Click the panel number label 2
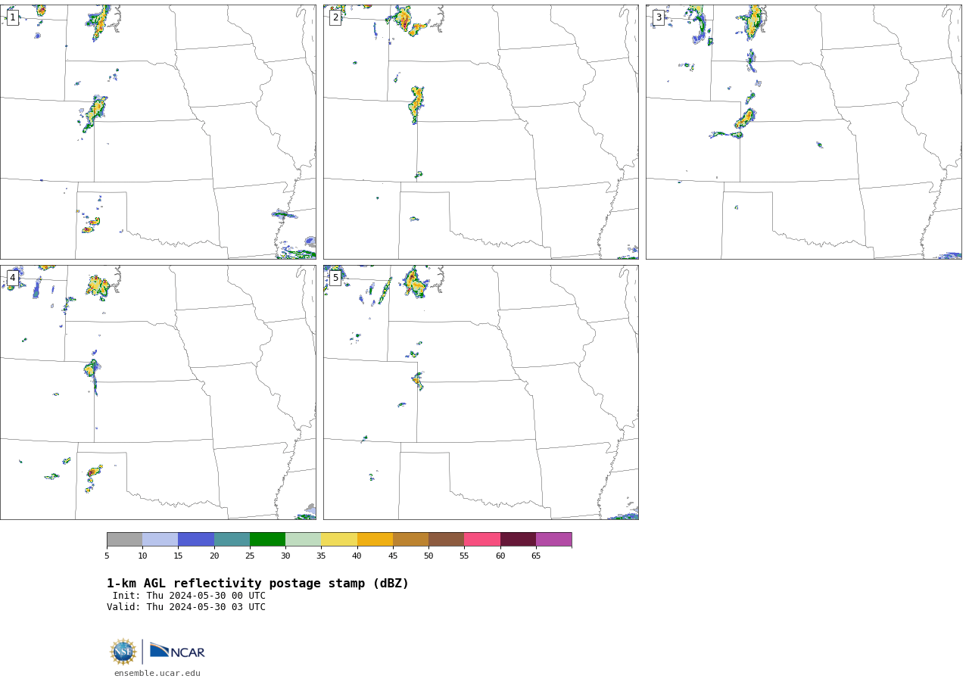Viewport: 969px width, 682px height. point(335,17)
